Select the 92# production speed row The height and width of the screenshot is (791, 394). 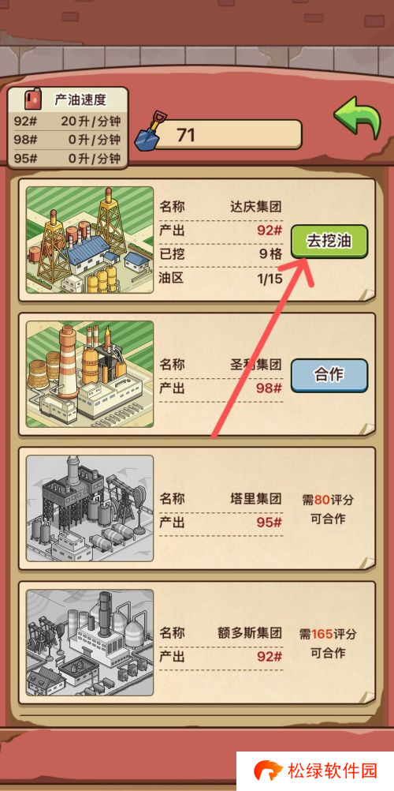pyautogui.click(x=68, y=122)
